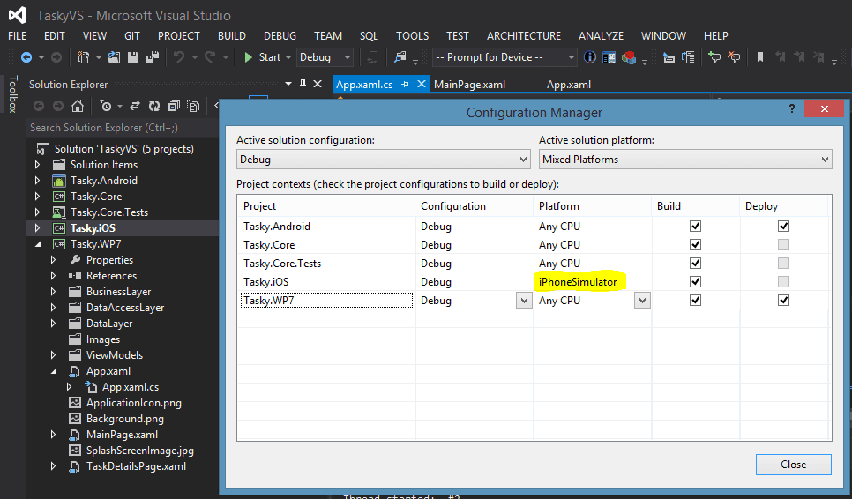Open the collapsed Toolbox side tab

pos(13,94)
